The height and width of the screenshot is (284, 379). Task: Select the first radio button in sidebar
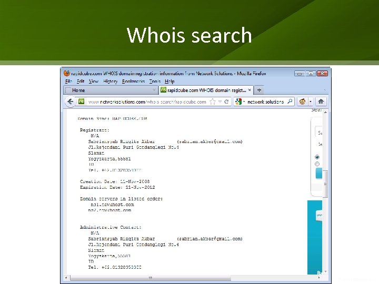coord(317,157)
